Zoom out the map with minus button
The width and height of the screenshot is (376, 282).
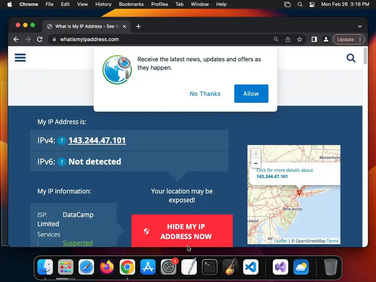point(256,163)
